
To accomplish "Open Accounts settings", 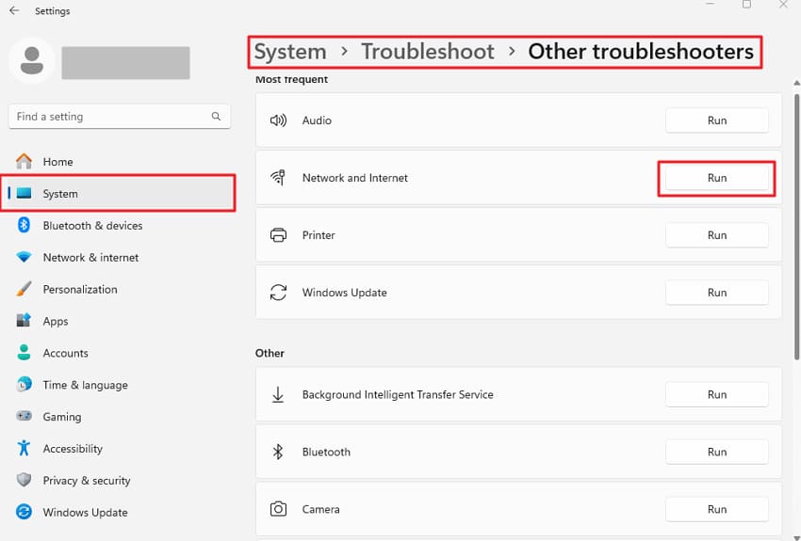I will [x=119, y=353].
